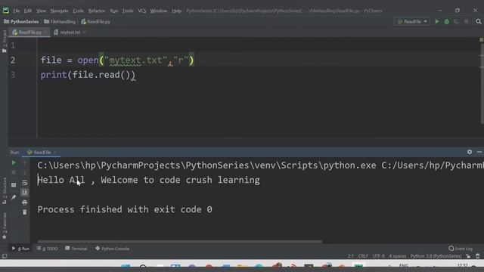Viewport: 484px width, 272px height.
Task: Open the Python 3.8 interpreter selector
Action: click(436, 256)
